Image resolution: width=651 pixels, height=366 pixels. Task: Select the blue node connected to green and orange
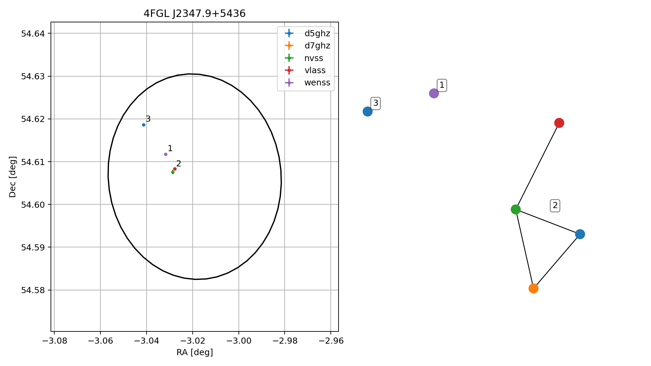pos(580,234)
